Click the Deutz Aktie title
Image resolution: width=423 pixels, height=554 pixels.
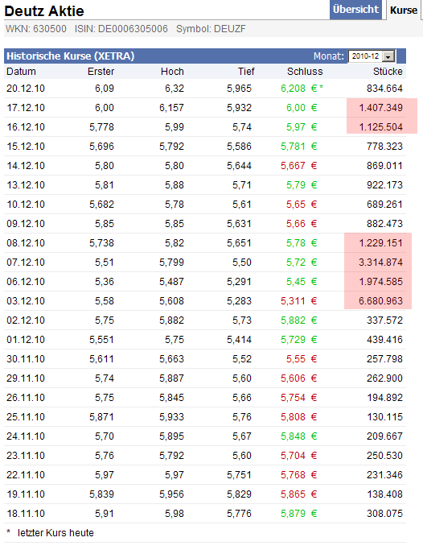pyautogui.click(x=44, y=11)
